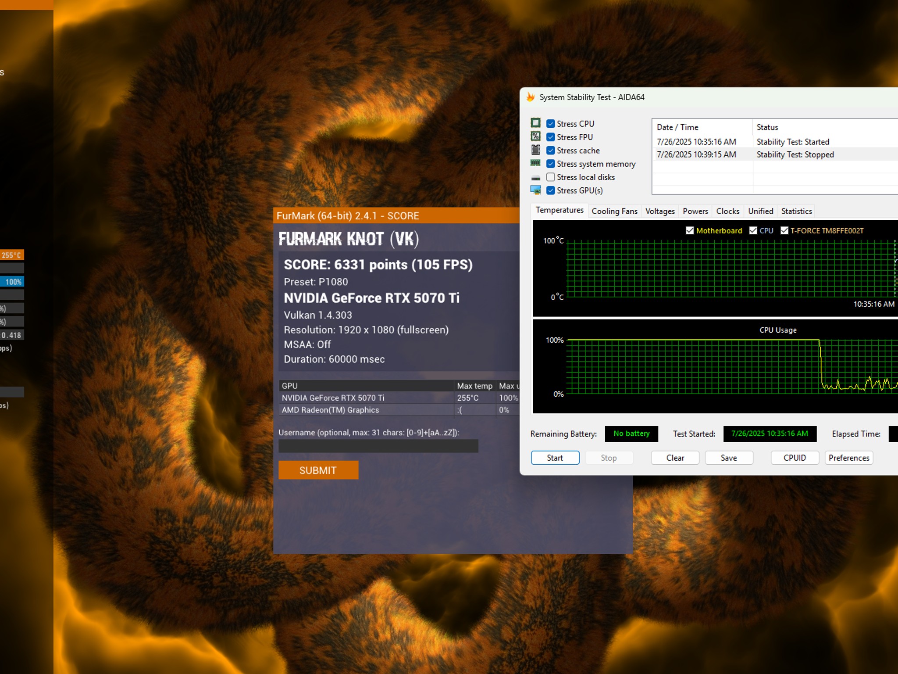Click the temperature graph area

(715, 268)
